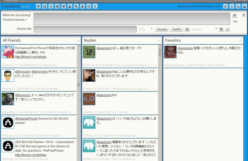Expand [+] on appbank's 09:38 tweet
The height and width of the screenshot is (161, 248).
pos(16,65)
